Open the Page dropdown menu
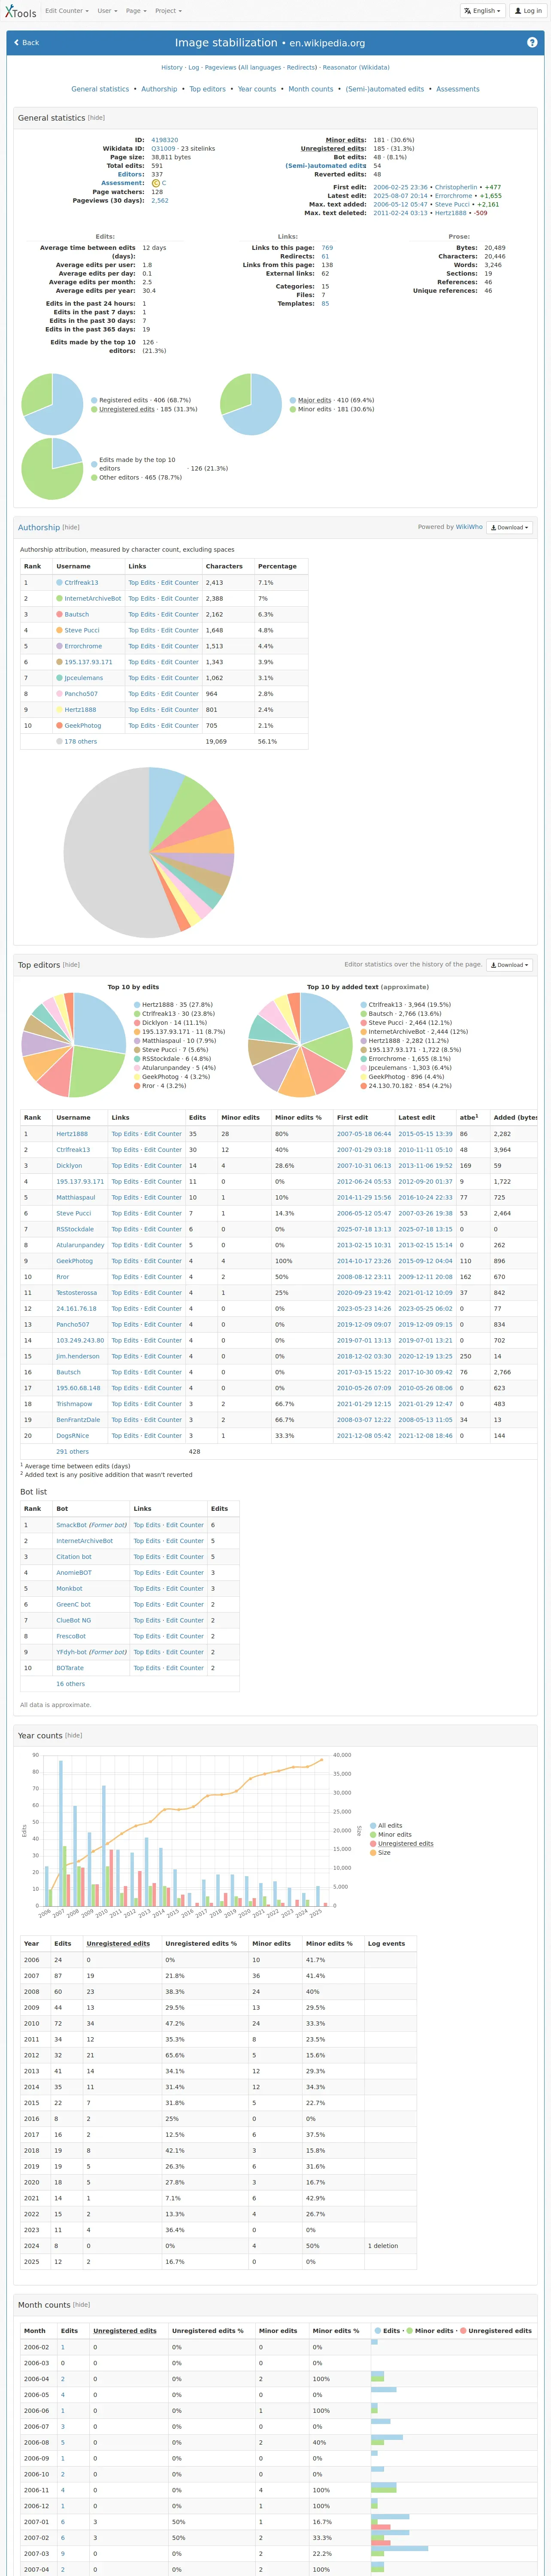The width and height of the screenshot is (551, 2576). (136, 11)
